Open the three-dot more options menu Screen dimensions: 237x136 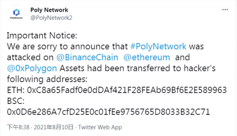pos(225,10)
